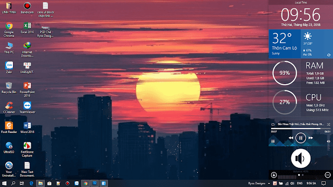Open Bandicam recorder from the taskbar

(x=67, y=183)
